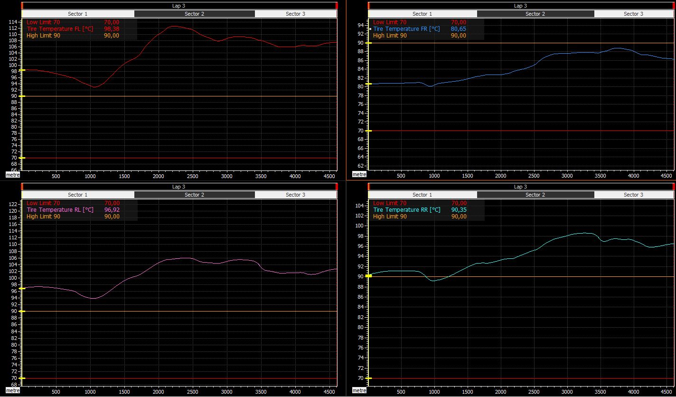Select Sector 2 in the RL tire panel
The image size is (676, 397).
point(195,195)
